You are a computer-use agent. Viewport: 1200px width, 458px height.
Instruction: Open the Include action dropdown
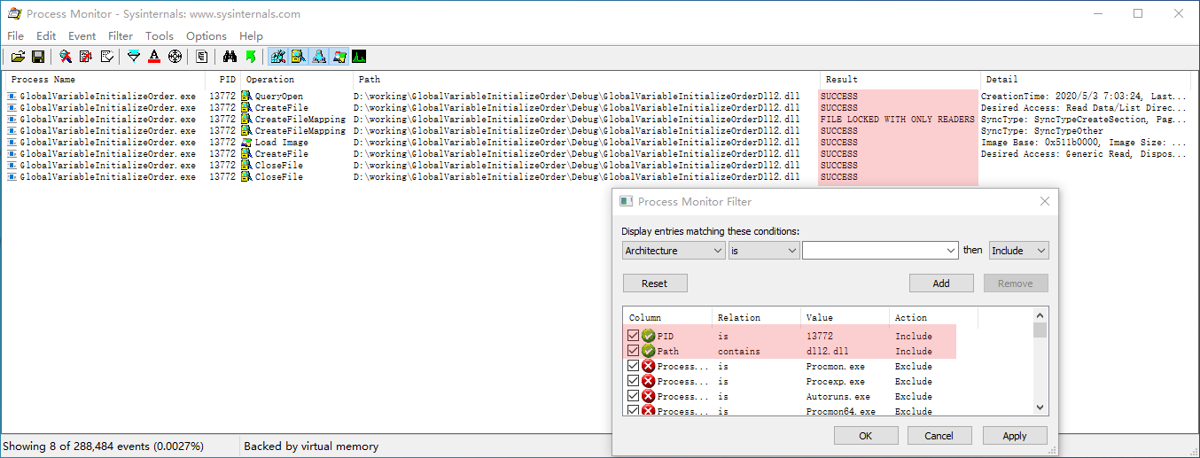tap(1018, 251)
